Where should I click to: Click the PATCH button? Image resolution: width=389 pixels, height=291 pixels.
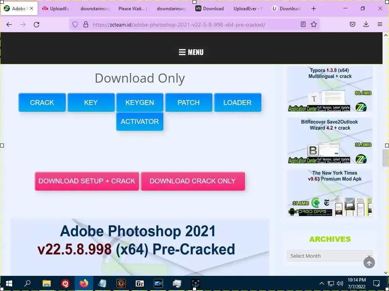(188, 102)
